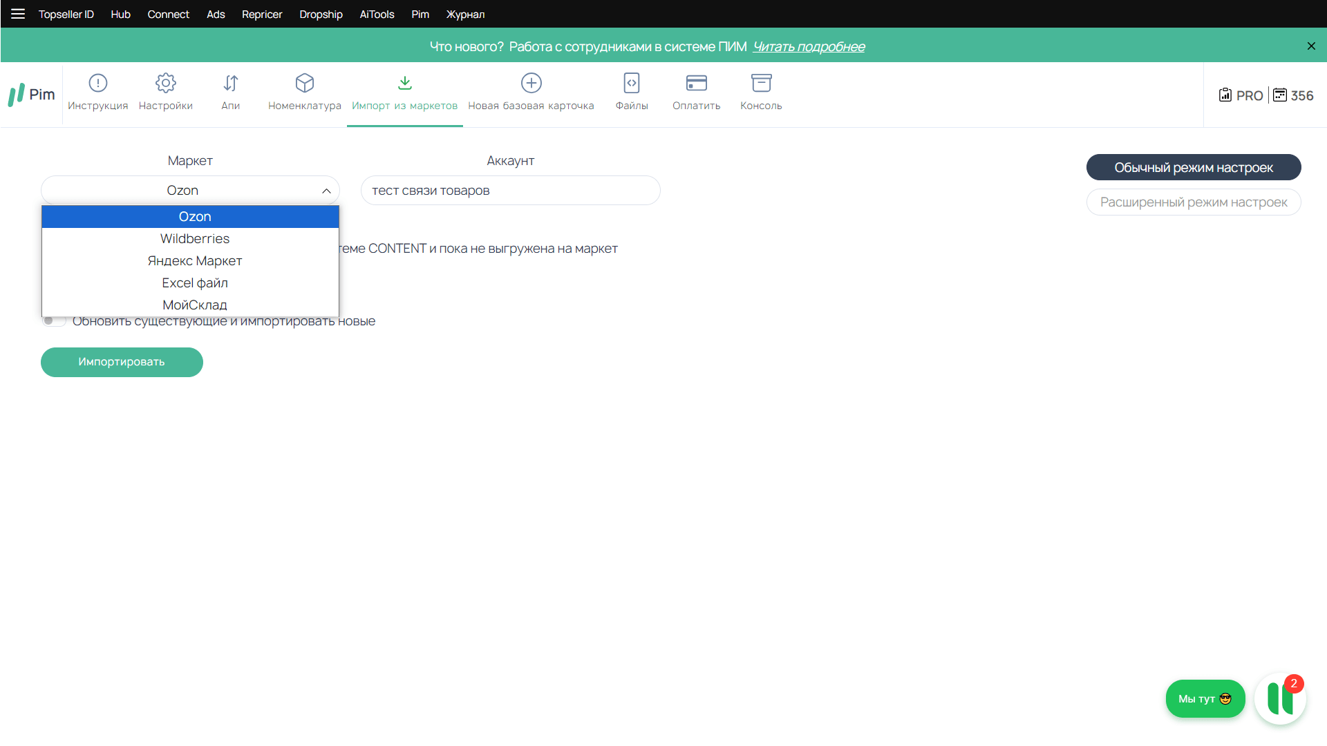Go to Topseller ID menu
The image size is (1327, 746).
(66, 14)
